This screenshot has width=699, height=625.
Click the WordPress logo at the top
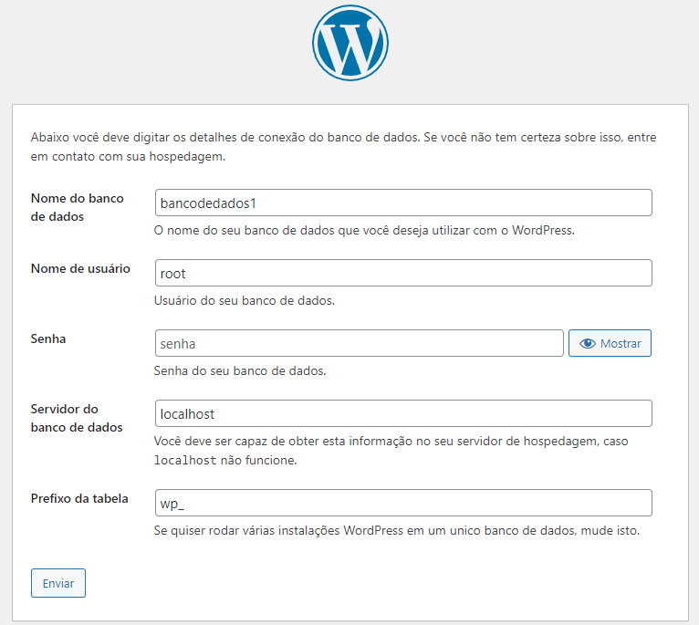(x=349, y=44)
